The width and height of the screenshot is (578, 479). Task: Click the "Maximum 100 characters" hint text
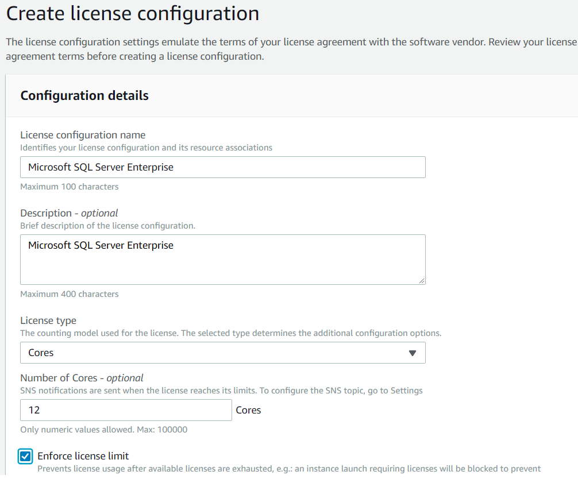70,187
